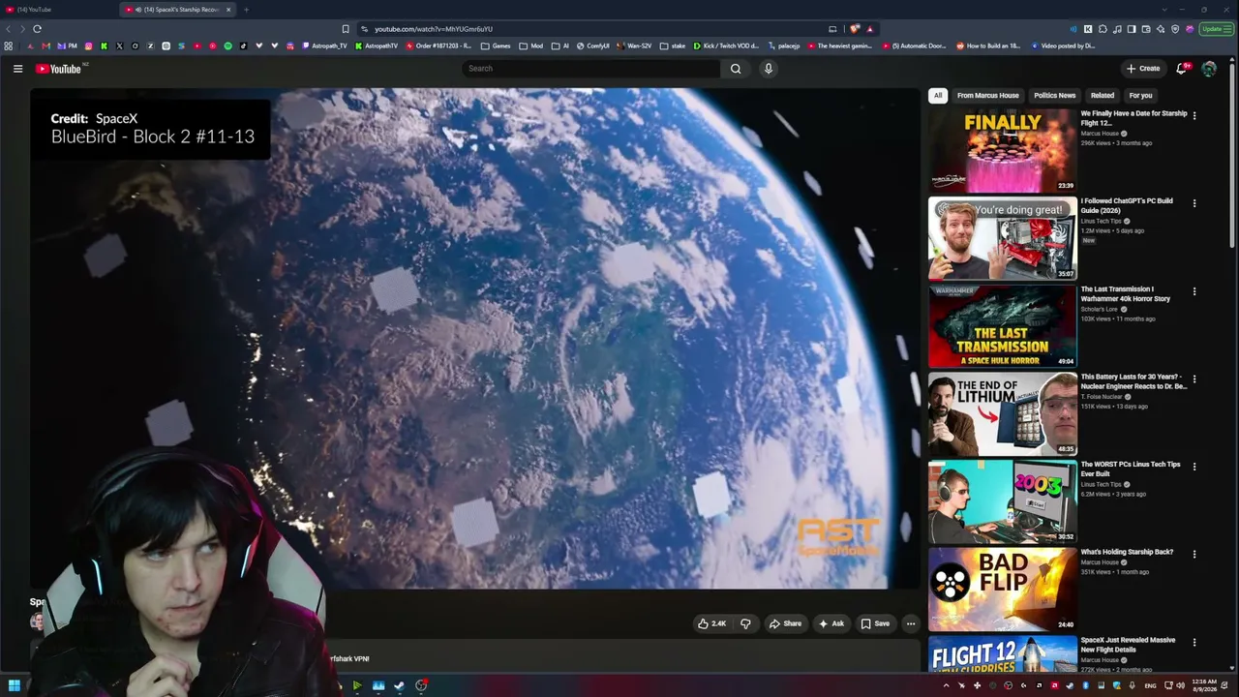Open The End of Lithium thumbnail

tap(1003, 413)
